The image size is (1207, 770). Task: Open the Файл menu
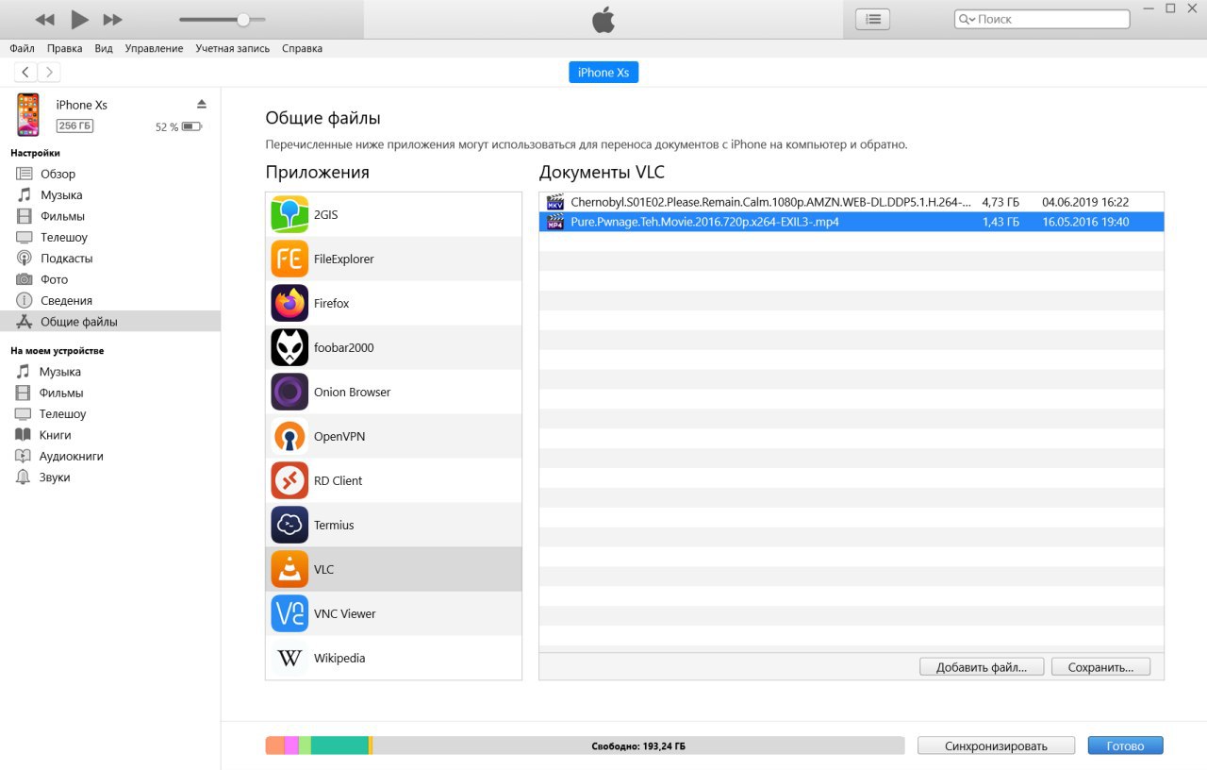click(x=23, y=48)
